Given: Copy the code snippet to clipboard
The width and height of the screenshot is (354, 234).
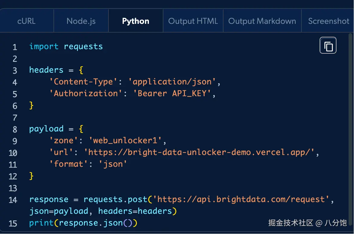Looking at the screenshot, I should point(328,46).
